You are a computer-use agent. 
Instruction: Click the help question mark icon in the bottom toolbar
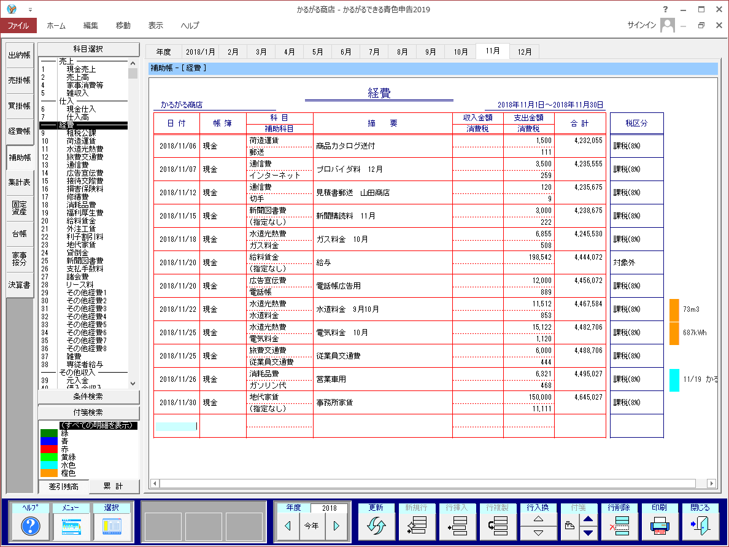point(31,526)
